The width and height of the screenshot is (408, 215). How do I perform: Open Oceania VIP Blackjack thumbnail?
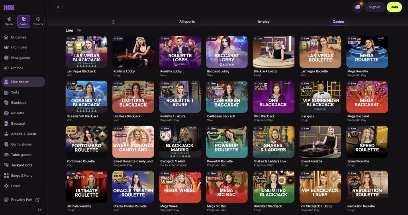(x=86, y=97)
